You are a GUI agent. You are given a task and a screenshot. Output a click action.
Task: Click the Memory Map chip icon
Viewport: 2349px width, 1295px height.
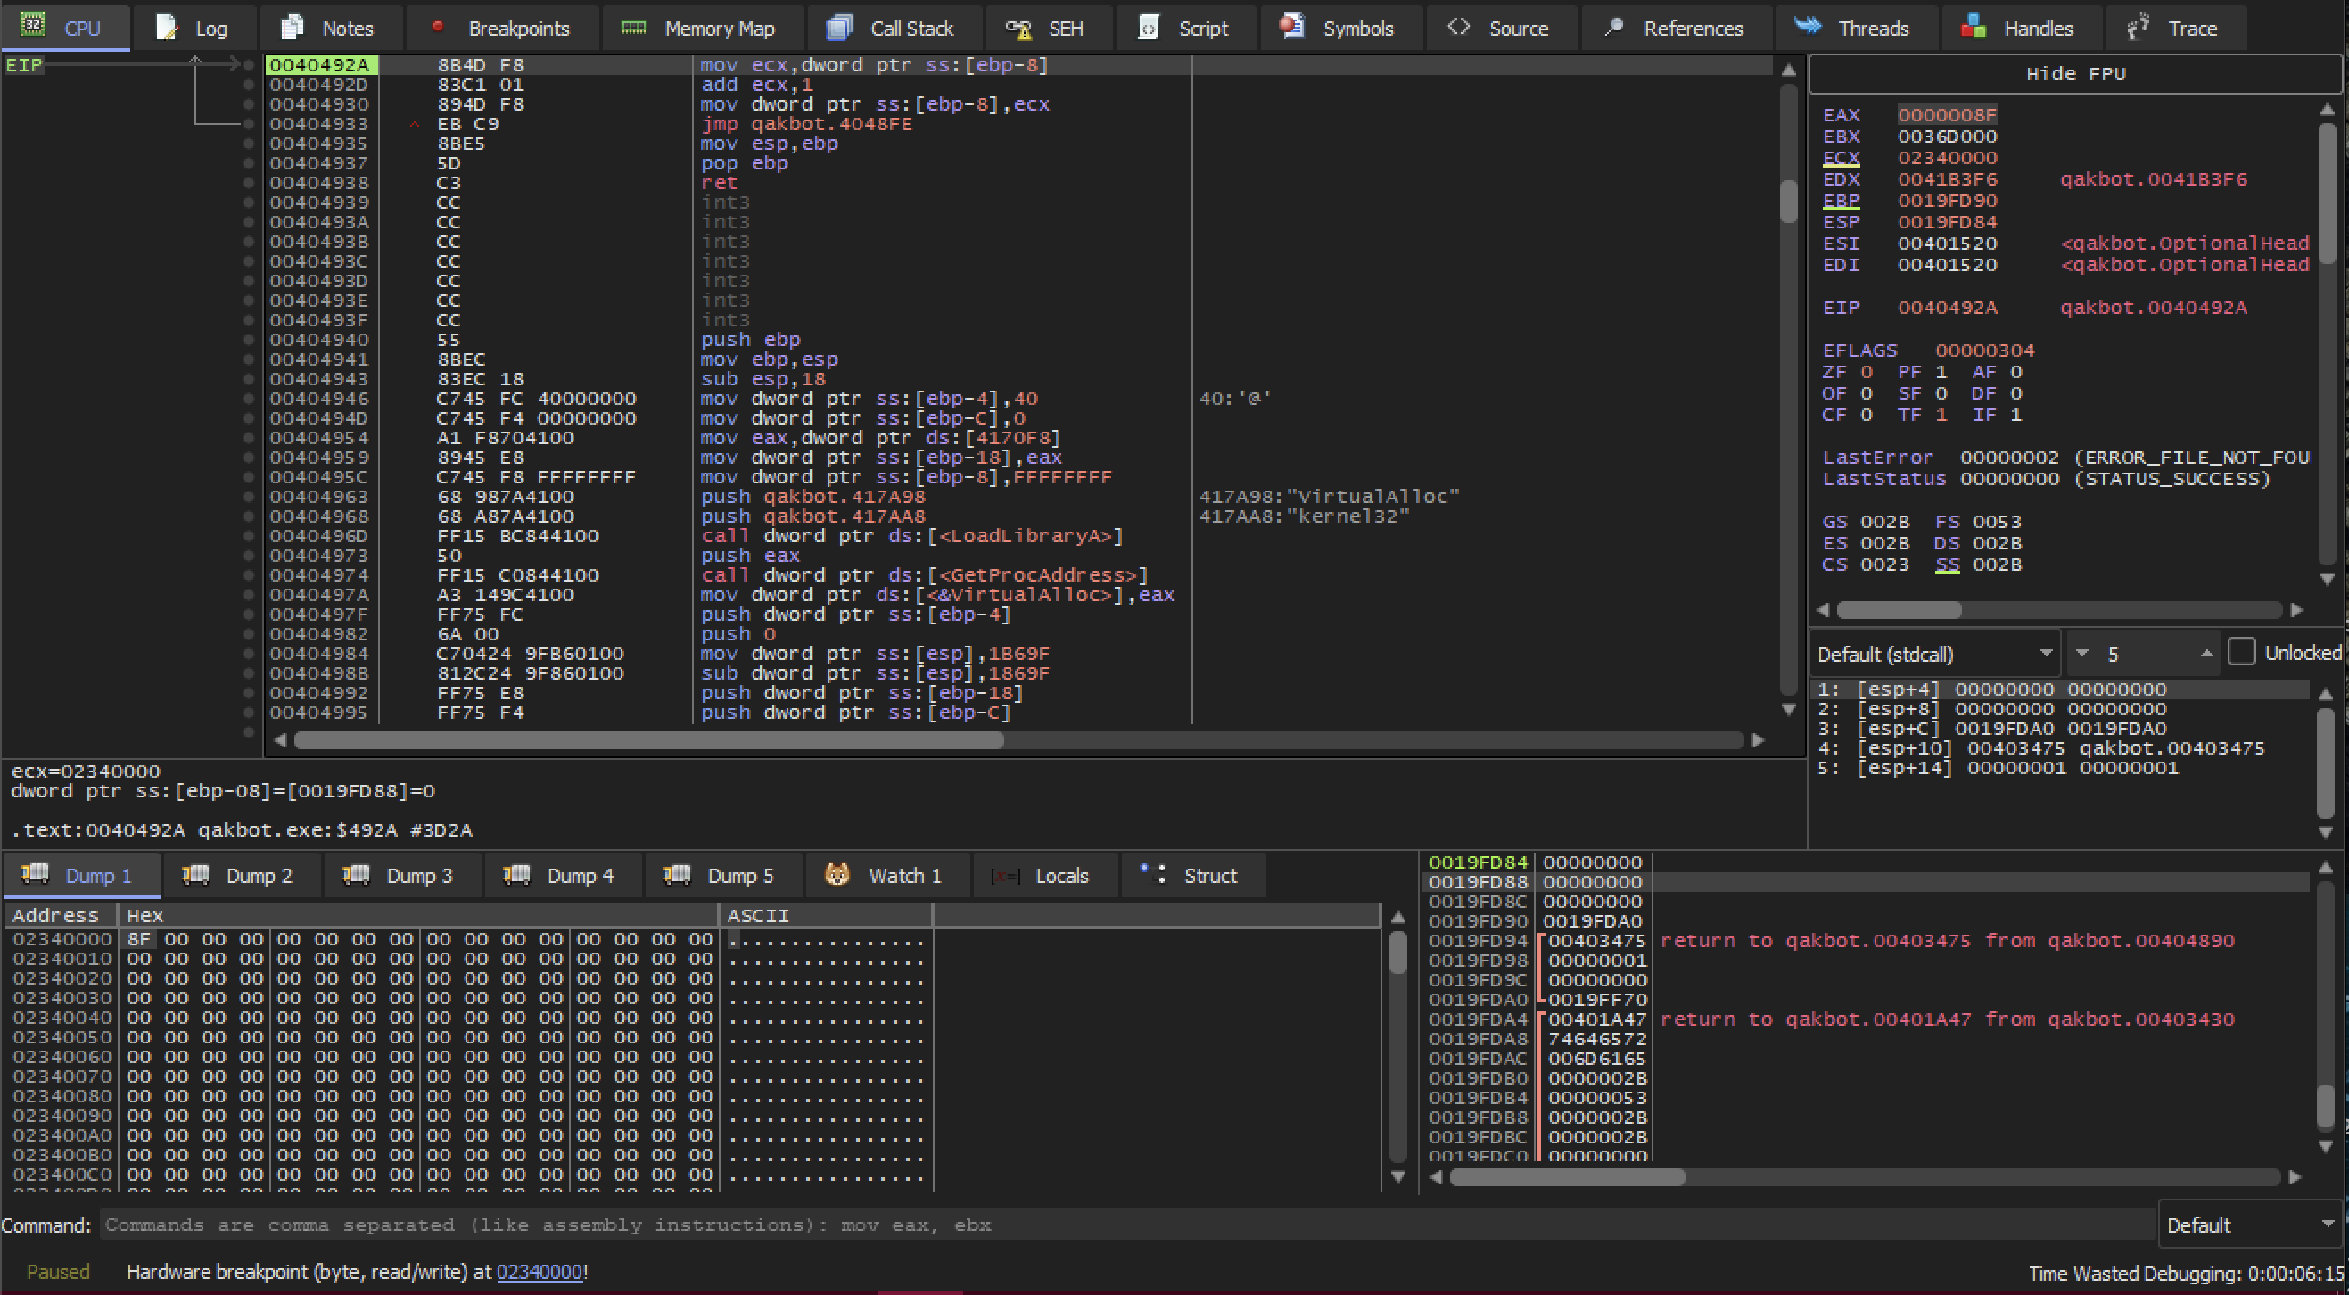coord(634,28)
